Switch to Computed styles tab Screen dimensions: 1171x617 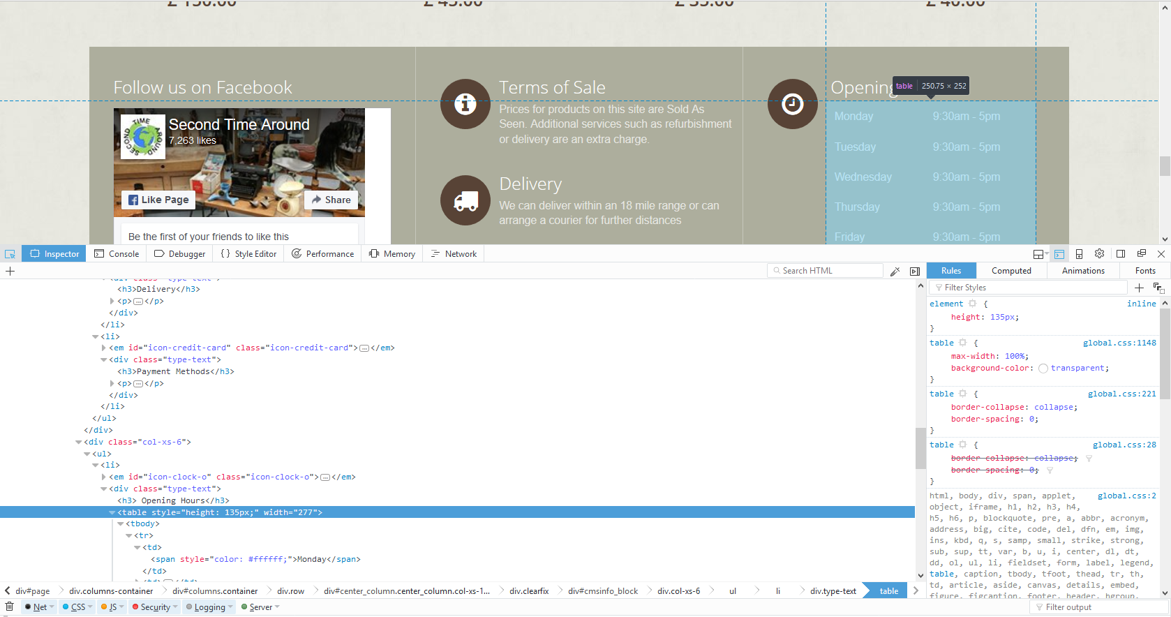coord(1011,271)
